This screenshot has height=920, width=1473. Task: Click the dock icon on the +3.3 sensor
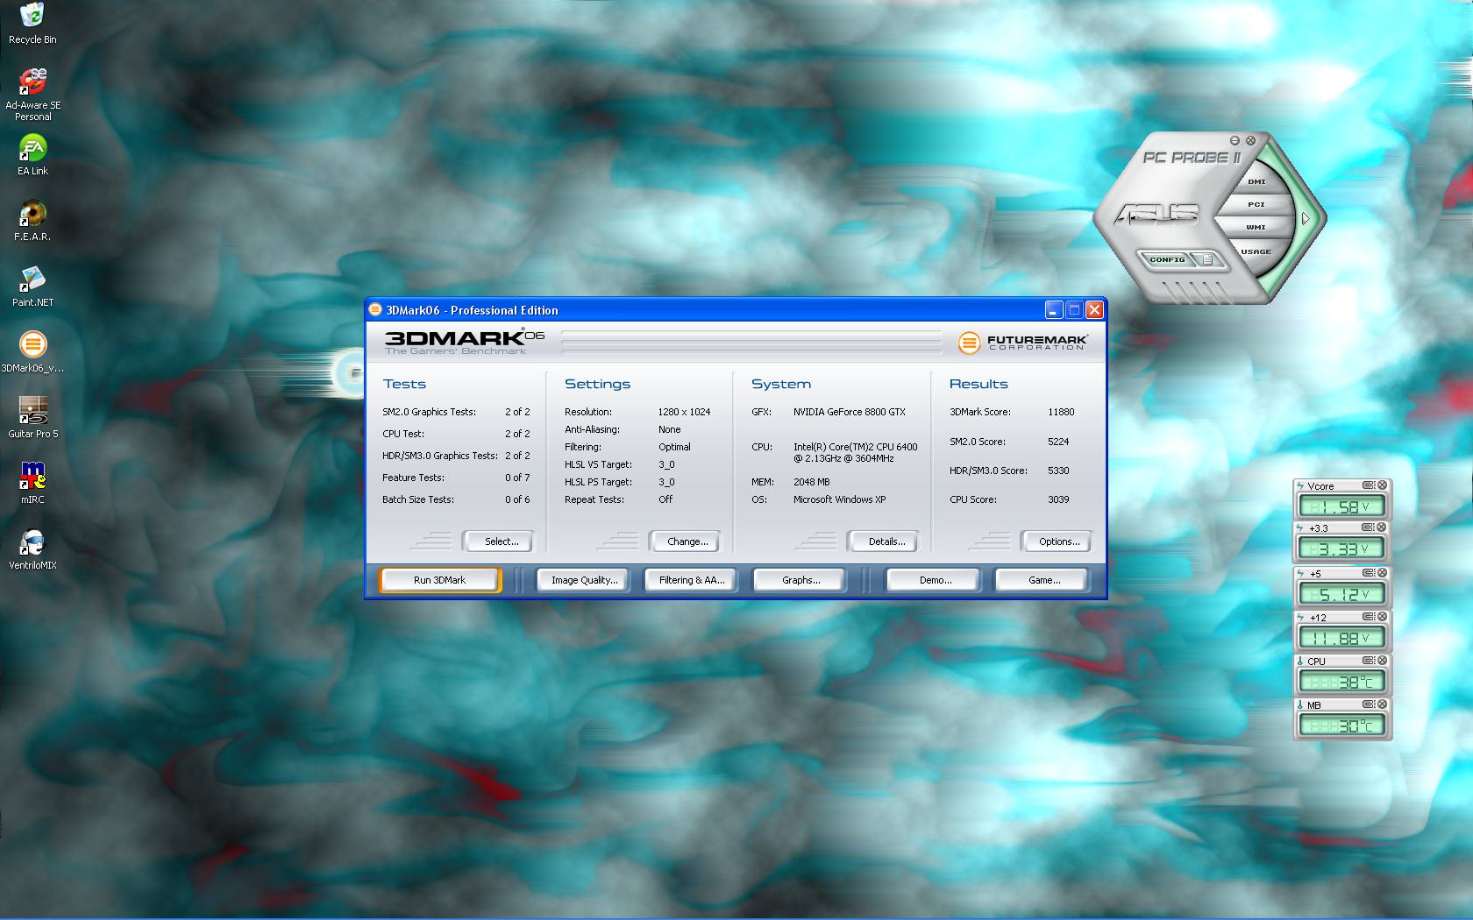[x=1368, y=527]
